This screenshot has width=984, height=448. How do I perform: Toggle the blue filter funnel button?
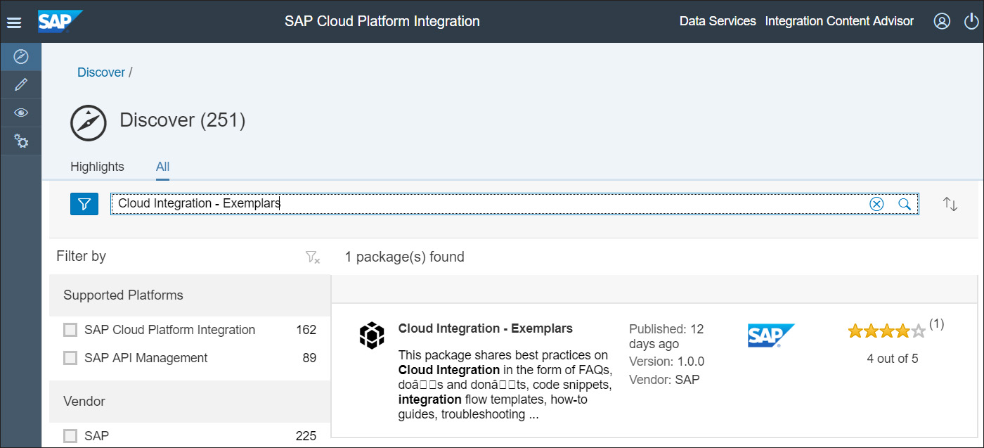click(x=84, y=204)
